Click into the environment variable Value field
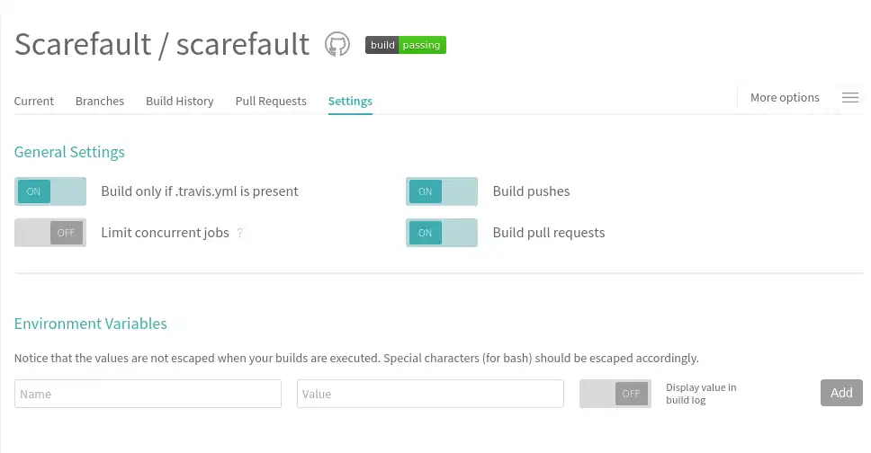The height and width of the screenshot is (453, 871). pyautogui.click(x=430, y=394)
